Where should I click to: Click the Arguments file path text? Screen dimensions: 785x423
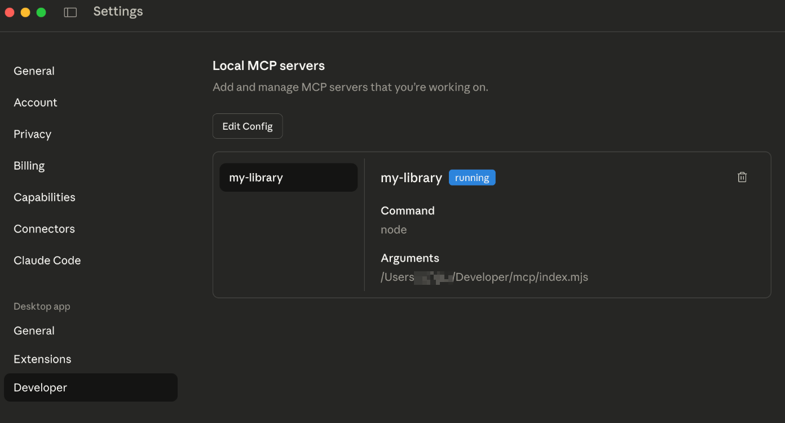click(x=484, y=277)
